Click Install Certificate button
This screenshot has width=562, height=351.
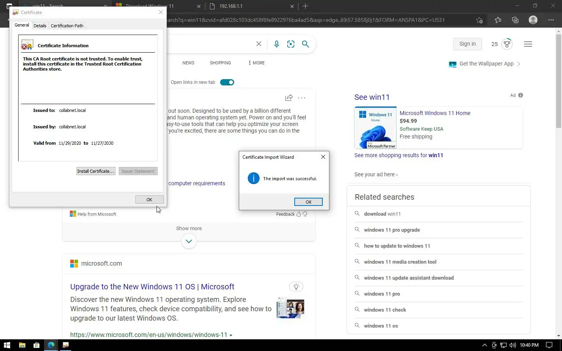(x=96, y=171)
